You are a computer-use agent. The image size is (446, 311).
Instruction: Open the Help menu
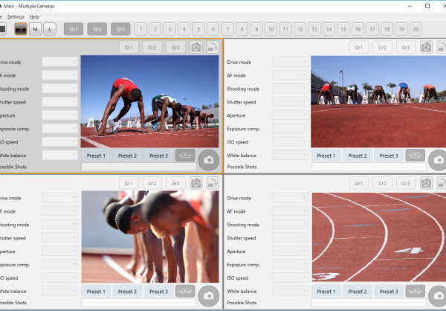35,16
